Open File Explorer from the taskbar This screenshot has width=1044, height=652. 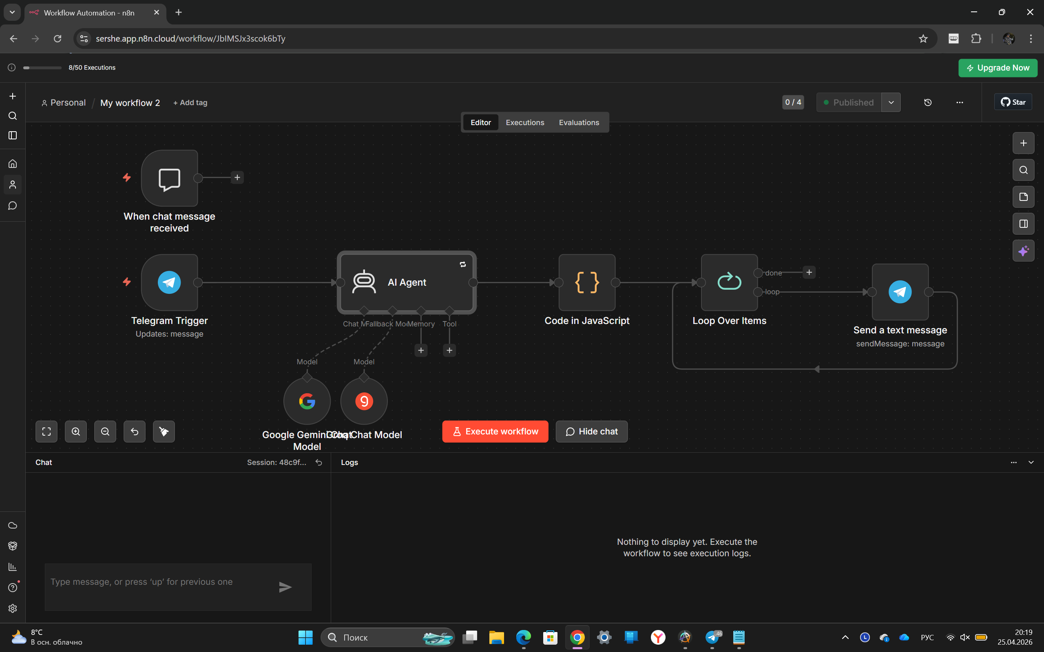[497, 637]
